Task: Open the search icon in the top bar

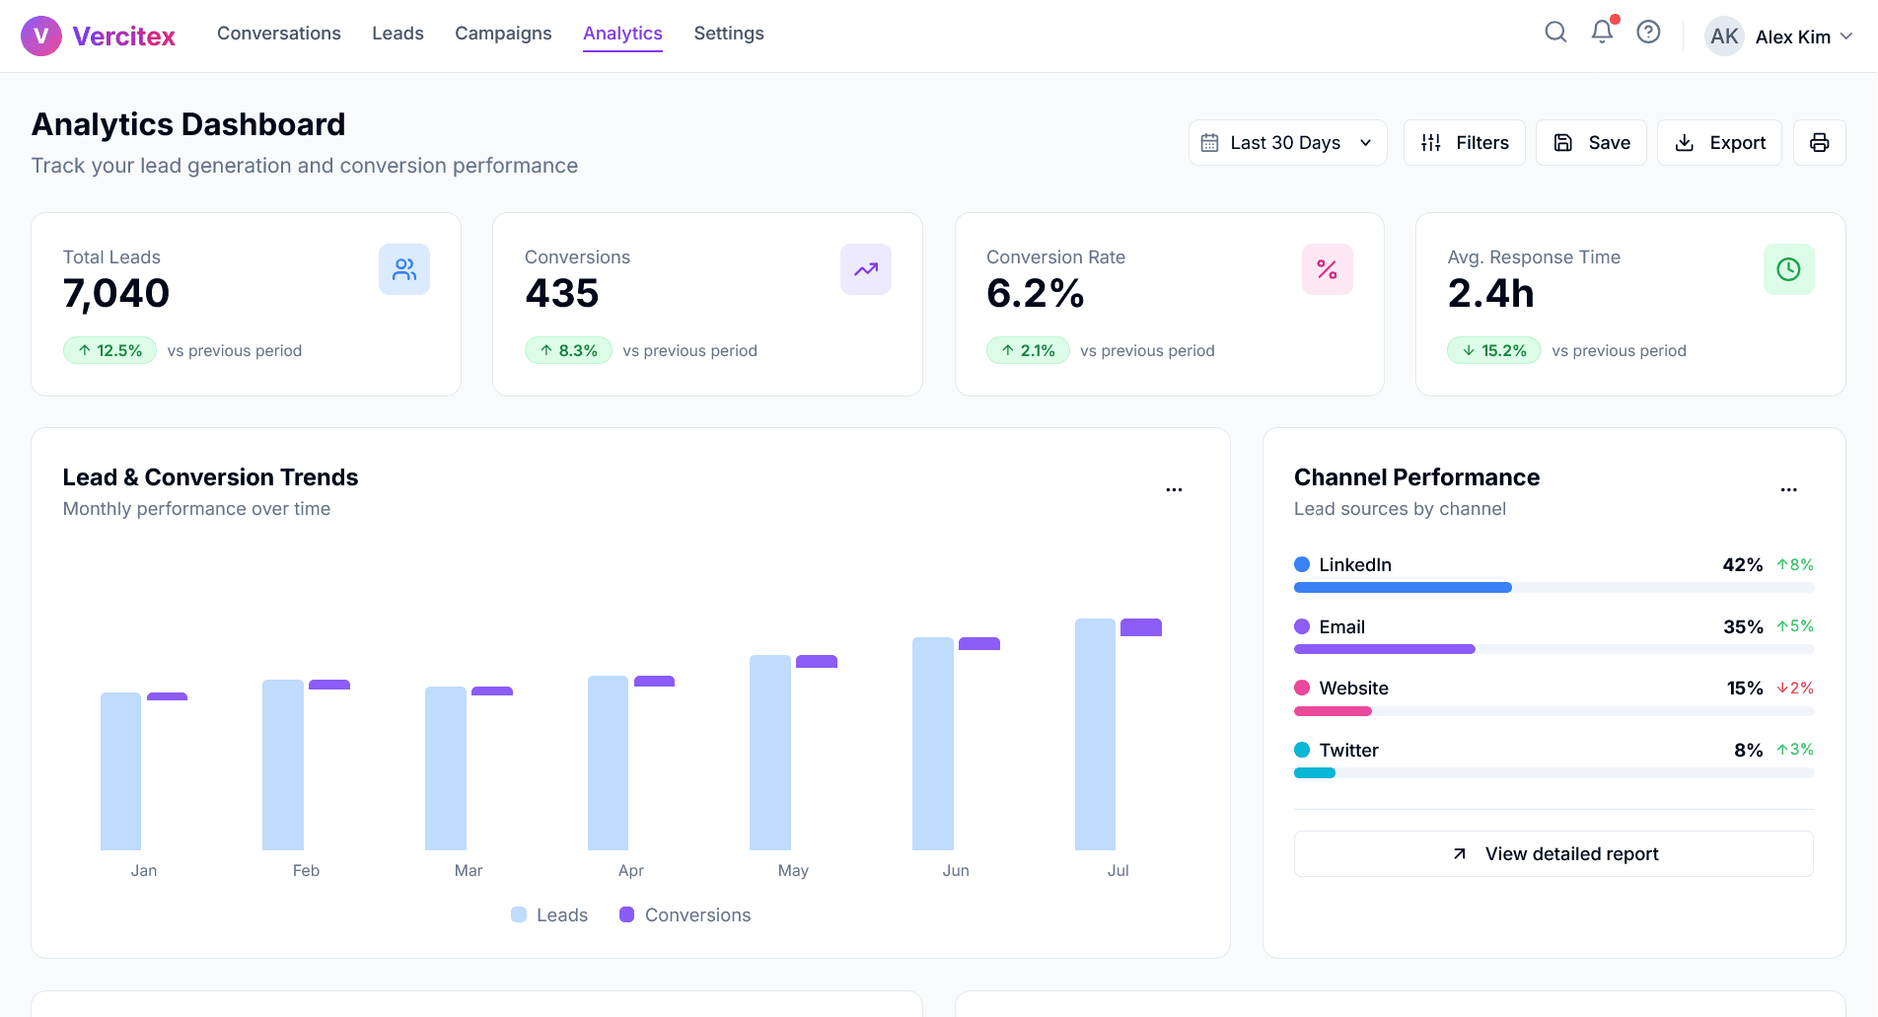Action: [x=1555, y=32]
